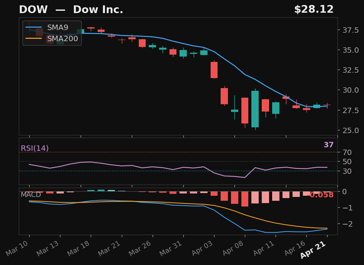Click the MACD panel label

pyautogui.click(x=31, y=195)
